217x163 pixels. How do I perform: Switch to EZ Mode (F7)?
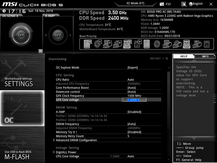(135, 3)
